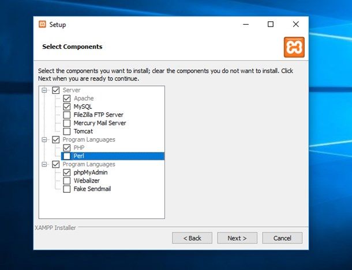Uncheck the phpMyAdmin checkbox
Screen dimensions: 352x270
coord(67,173)
